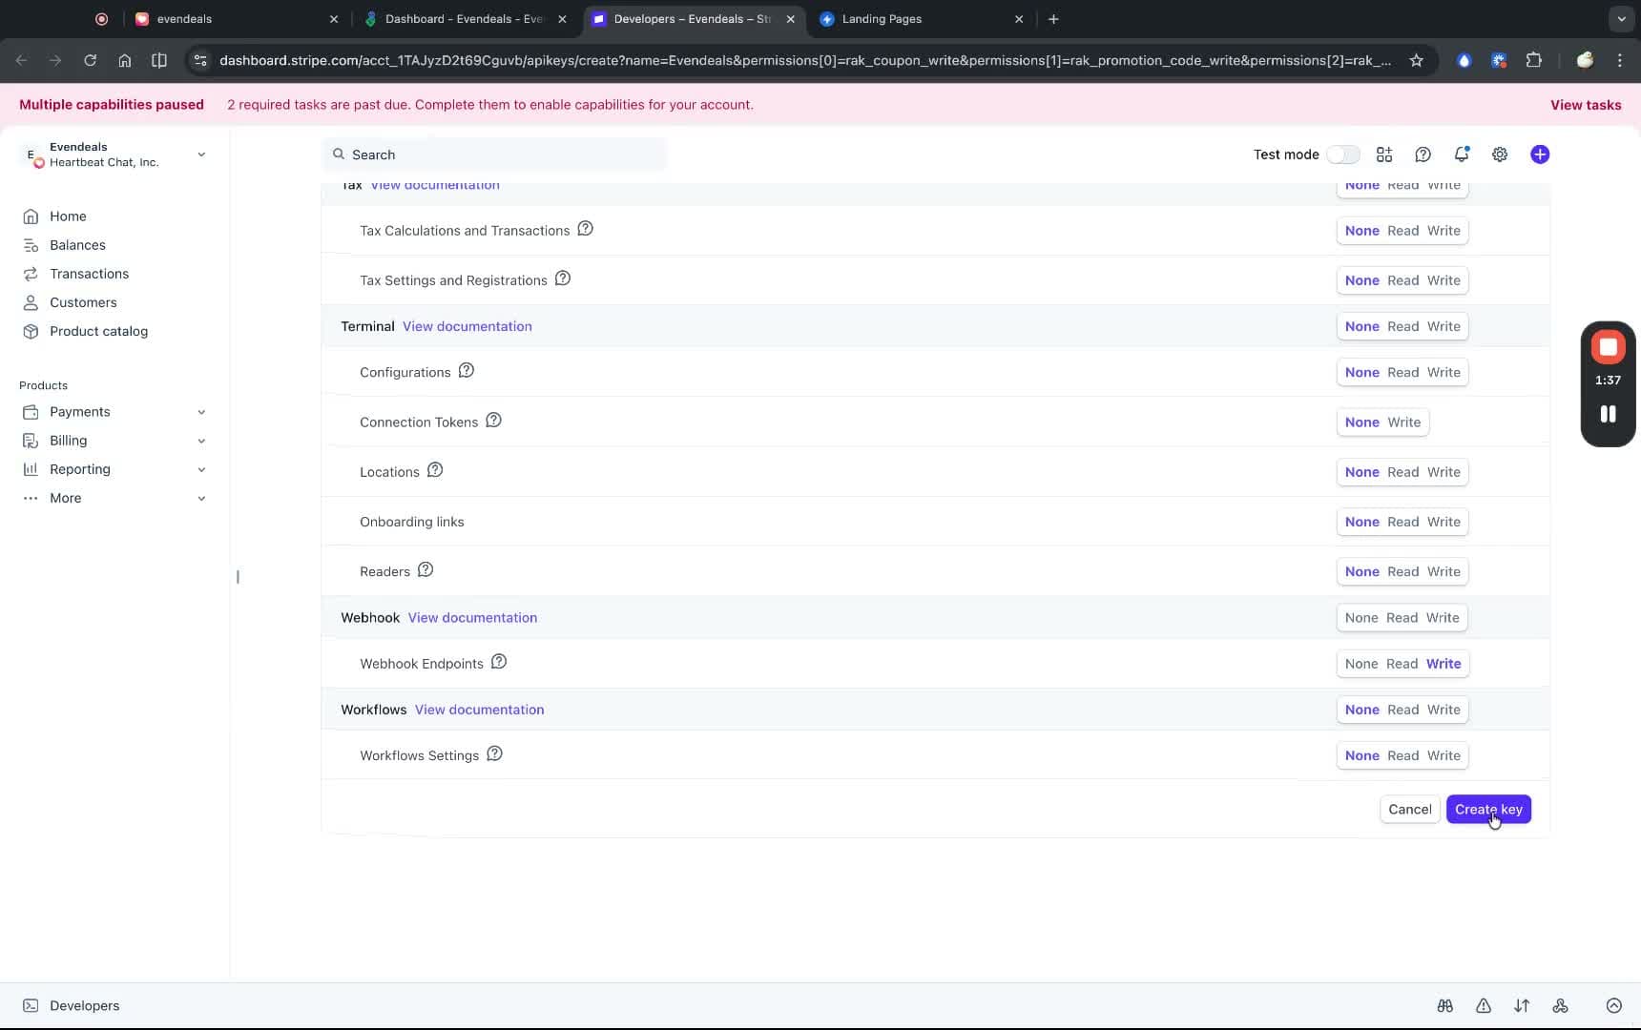This screenshot has width=1641, height=1030.
Task: Click the purple Create plus icon
Action: 1539,154
